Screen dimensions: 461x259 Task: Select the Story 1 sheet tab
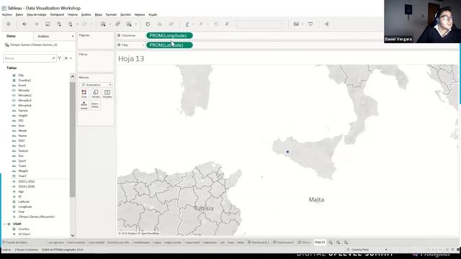click(x=304, y=242)
